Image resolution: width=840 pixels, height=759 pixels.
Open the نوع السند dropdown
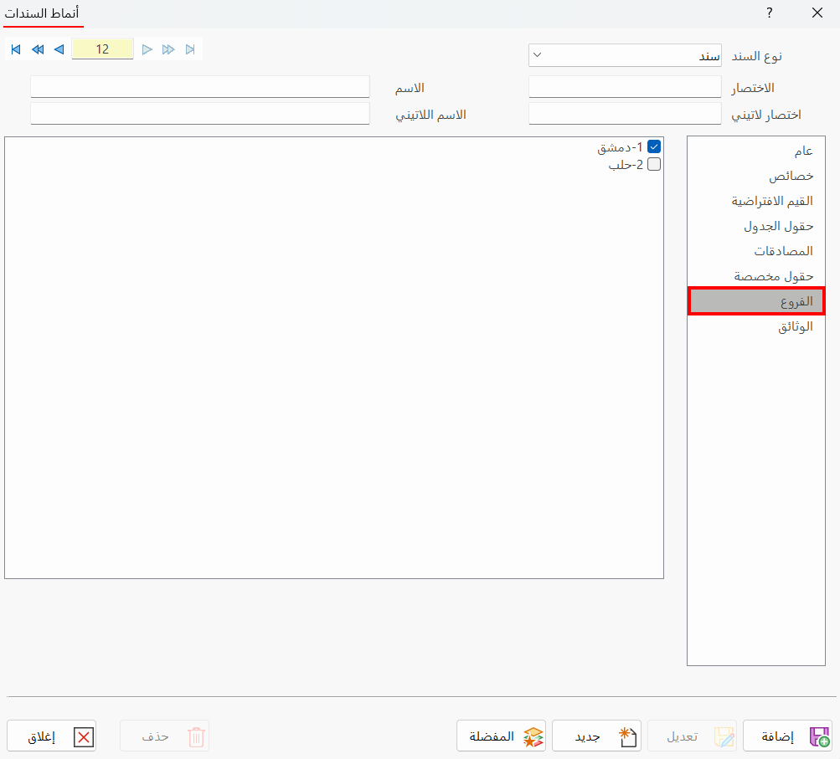point(625,56)
